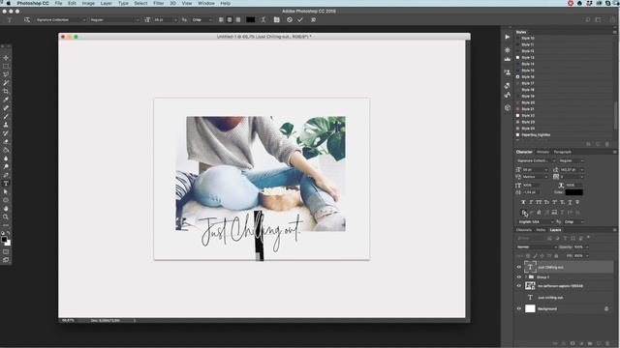Select the Magic Wand tool
This screenshot has width=620, height=348.
click(6, 83)
